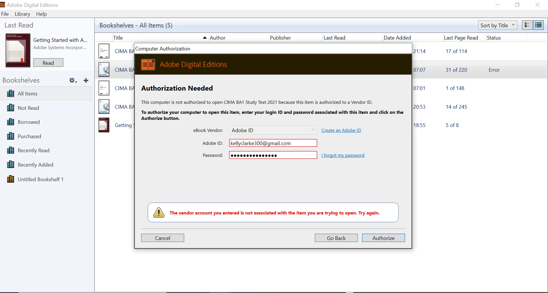Focus the Password input field
Screen dimensions: 548x293
273,155
